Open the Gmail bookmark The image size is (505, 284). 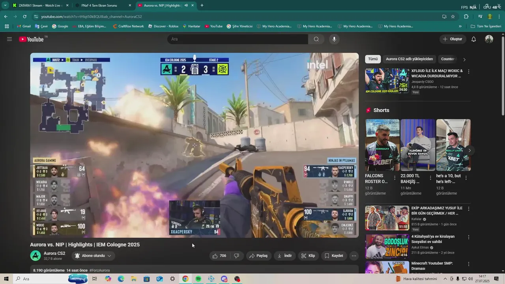pos(24,26)
